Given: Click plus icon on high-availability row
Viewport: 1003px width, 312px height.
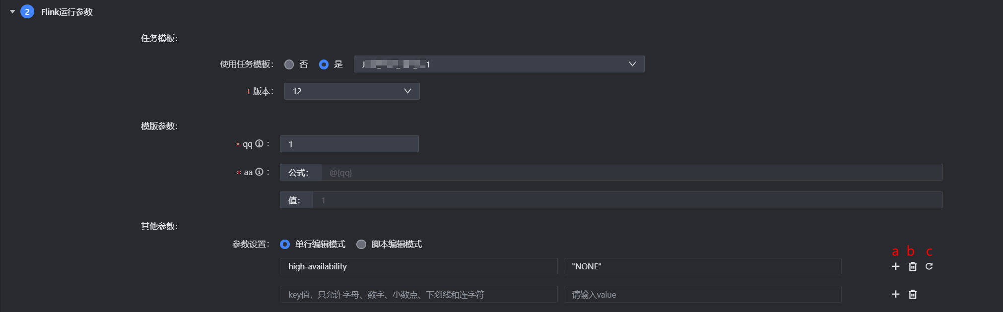Looking at the screenshot, I should pyautogui.click(x=895, y=266).
